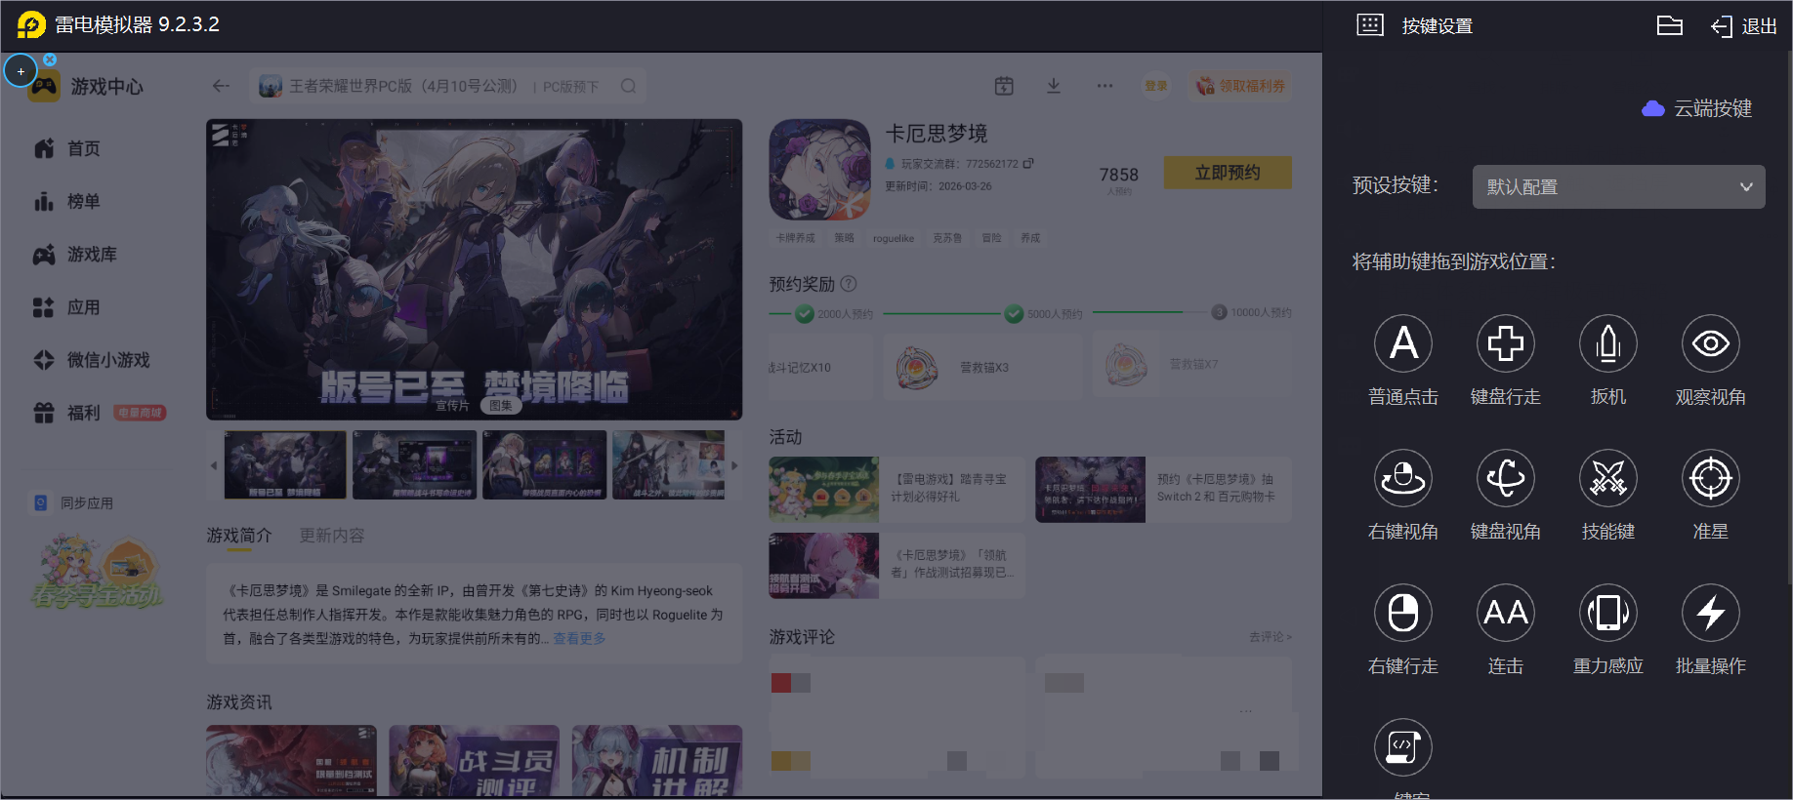The height and width of the screenshot is (800, 1793).
Task: Choose the 扳机 trigger key icon
Action: tap(1608, 343)
